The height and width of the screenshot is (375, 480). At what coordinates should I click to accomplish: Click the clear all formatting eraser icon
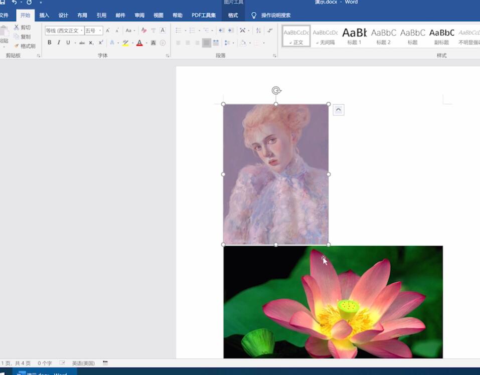click(x=144, y=31)
